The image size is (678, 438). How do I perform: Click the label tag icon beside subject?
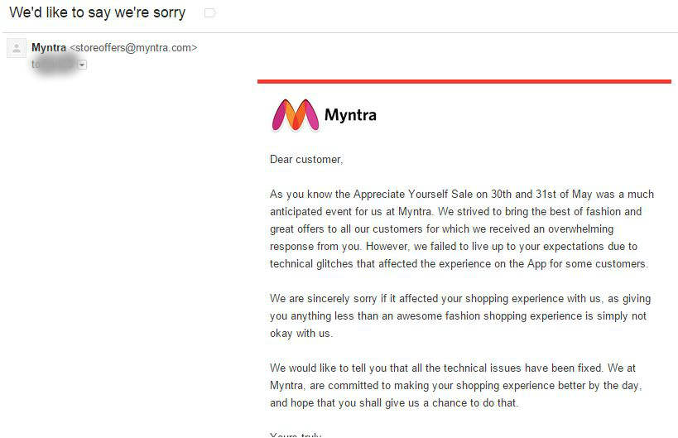(x=210, y=13)
